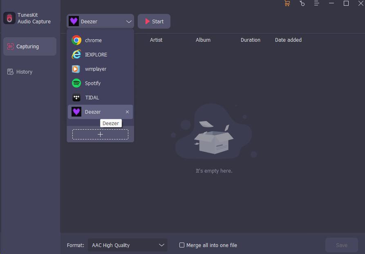Open the hamburger menu icon
The width and height of the screenshot is (365, 254).
pyautogui.click(x=316, y=3)
